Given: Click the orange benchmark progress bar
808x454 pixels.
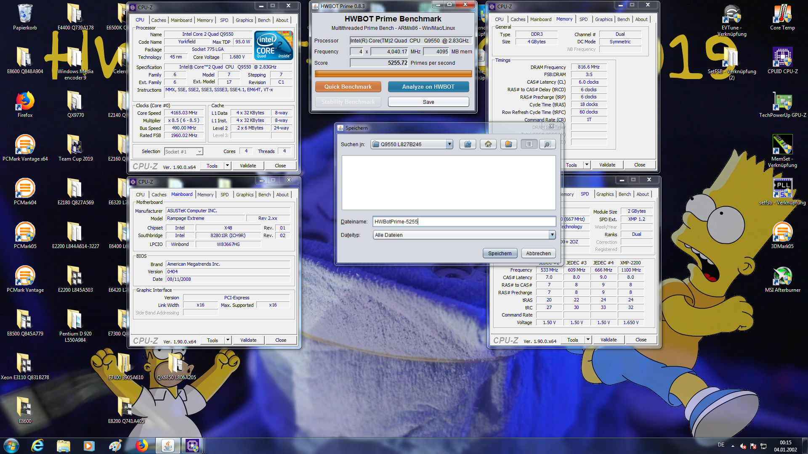Looking at the screenshot, I should coord(393,74).
